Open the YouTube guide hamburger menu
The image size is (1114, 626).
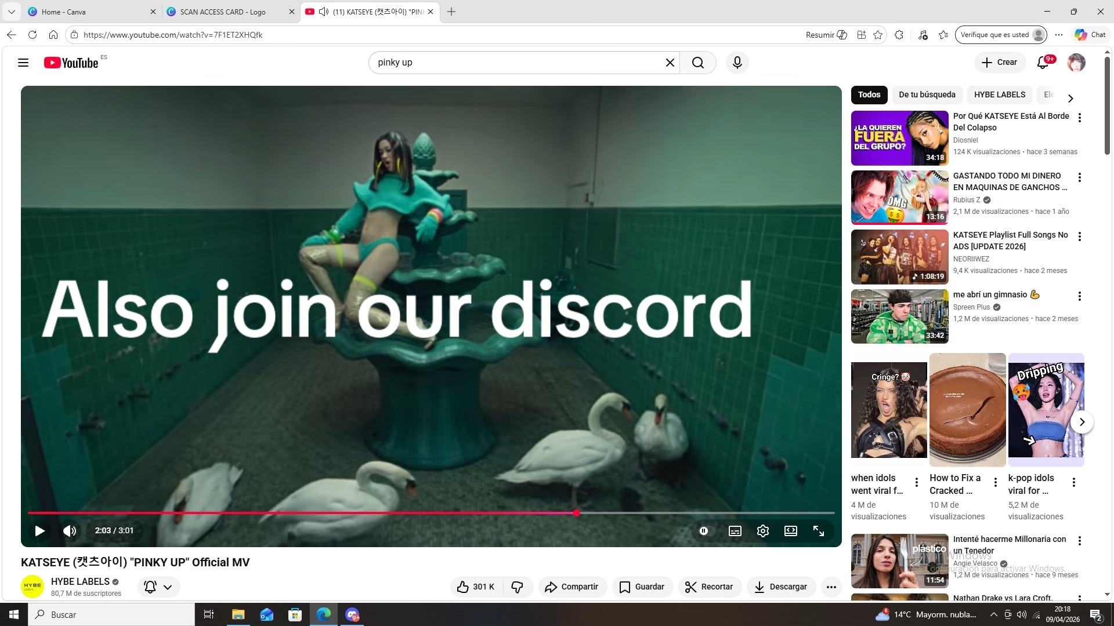coord(23,63)
